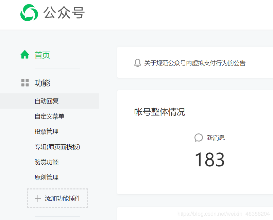This screenshot has width=273, height=220.
Task: Click the notification bell icon
Action: click(137, 63)
